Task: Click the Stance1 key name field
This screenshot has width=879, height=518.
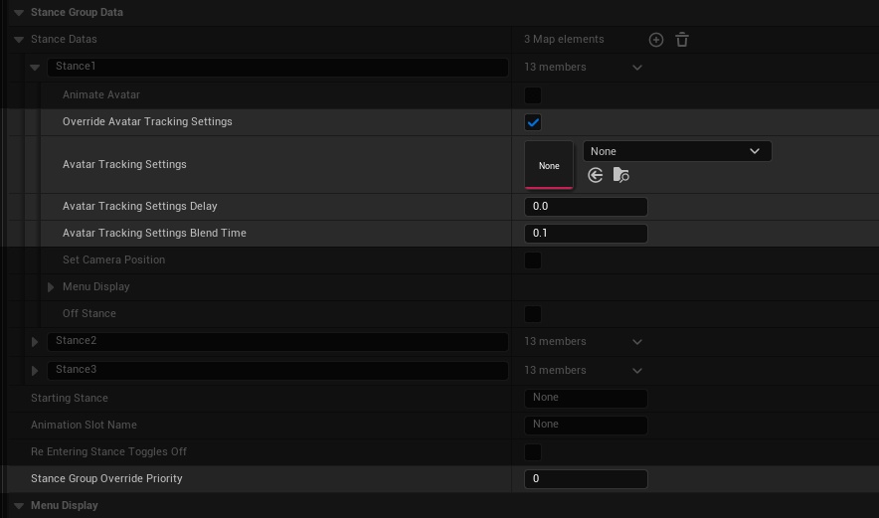Action: pyautogui.click(x=277, y=68)
